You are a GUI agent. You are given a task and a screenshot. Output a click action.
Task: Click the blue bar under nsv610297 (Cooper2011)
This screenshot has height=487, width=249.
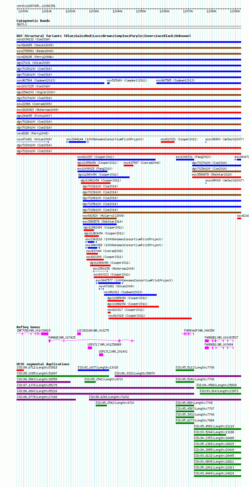pos(116,160)
